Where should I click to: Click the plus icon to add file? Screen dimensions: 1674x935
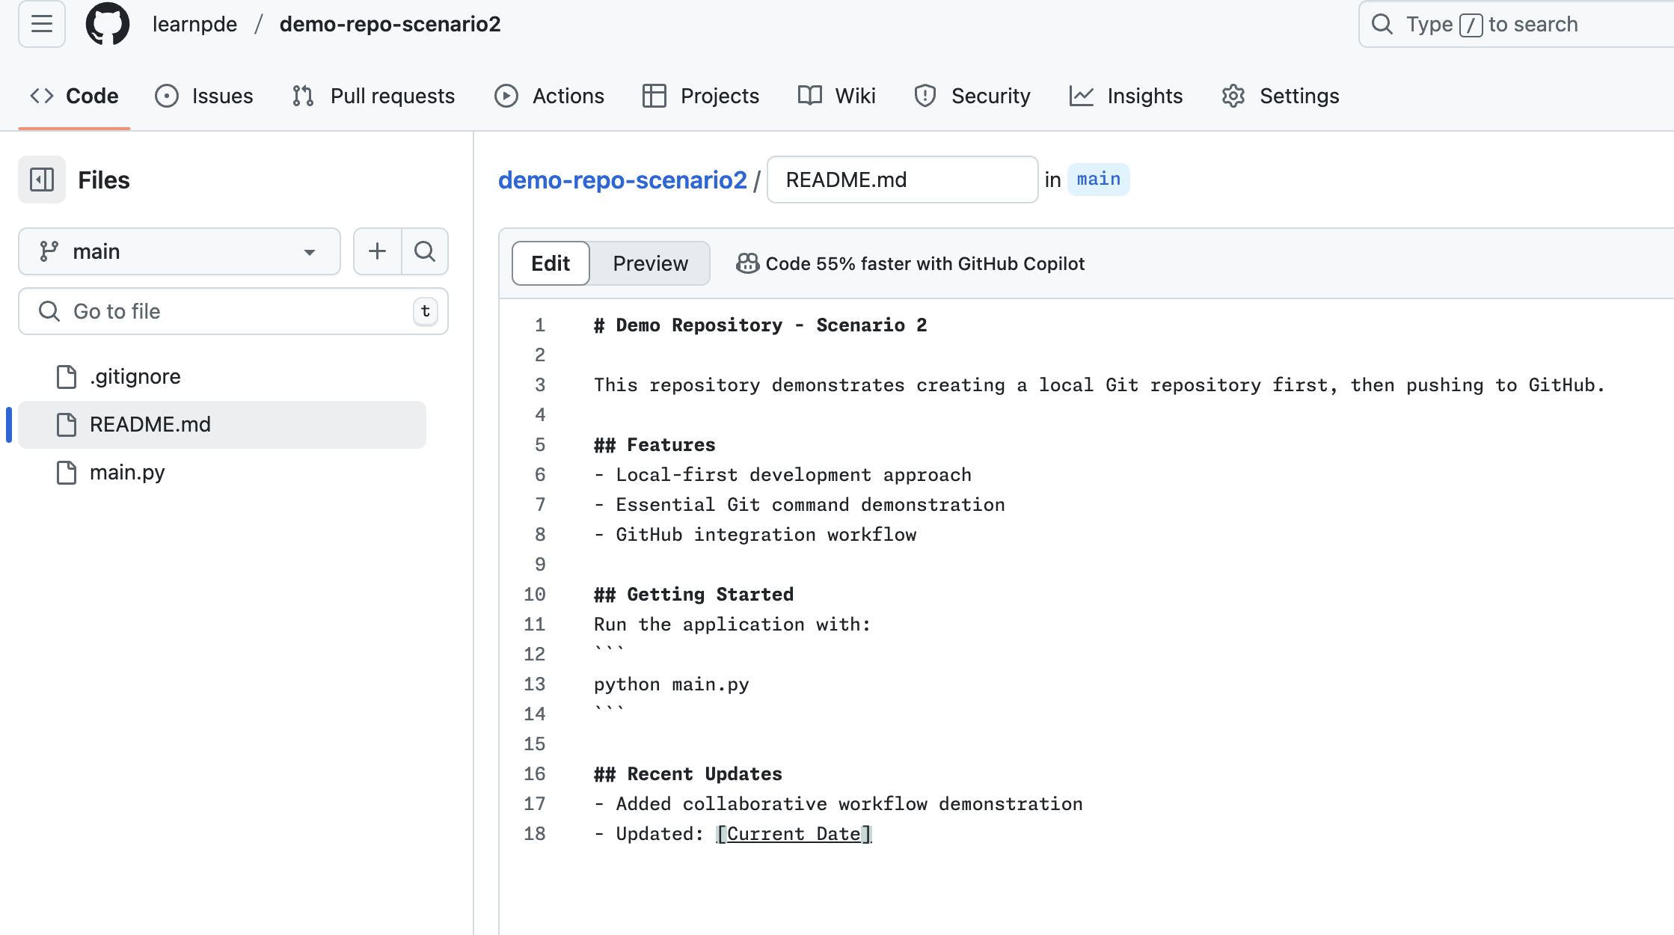coord(378,251)
